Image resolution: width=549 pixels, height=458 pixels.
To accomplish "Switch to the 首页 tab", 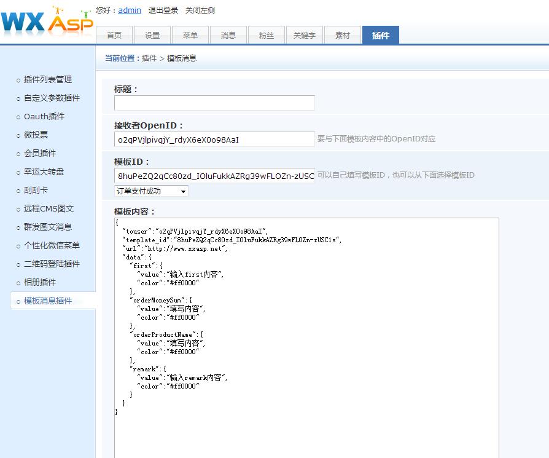I will [114, 35].
